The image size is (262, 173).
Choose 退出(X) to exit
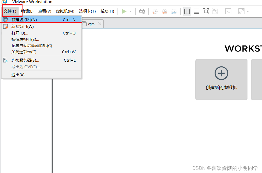click(x=41, y=75)
